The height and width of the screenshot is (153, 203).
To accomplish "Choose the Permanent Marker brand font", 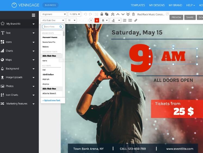I will point(50,37).
